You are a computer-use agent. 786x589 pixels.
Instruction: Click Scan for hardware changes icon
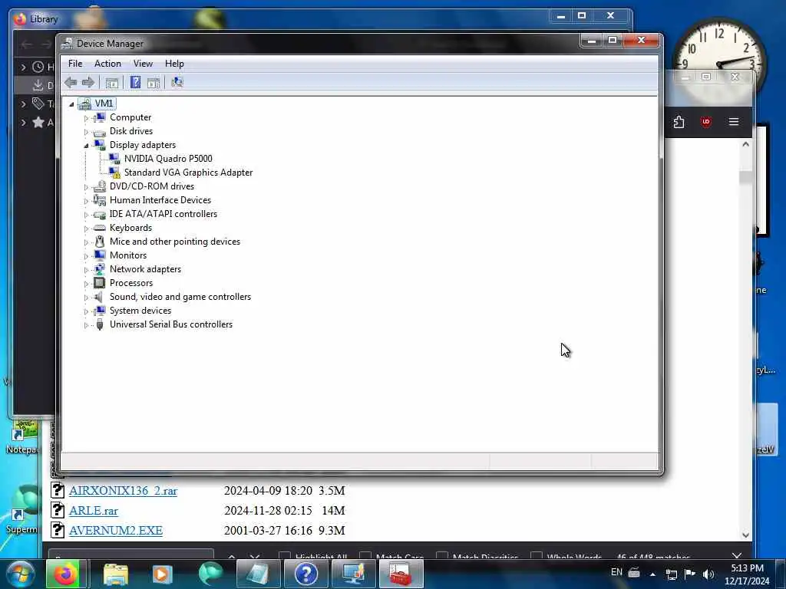tap(177, 82)
